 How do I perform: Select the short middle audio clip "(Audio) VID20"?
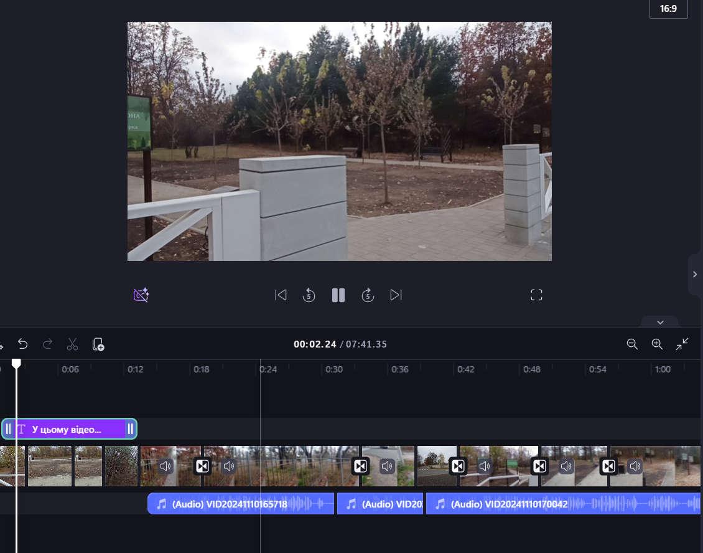click(379, 504)
